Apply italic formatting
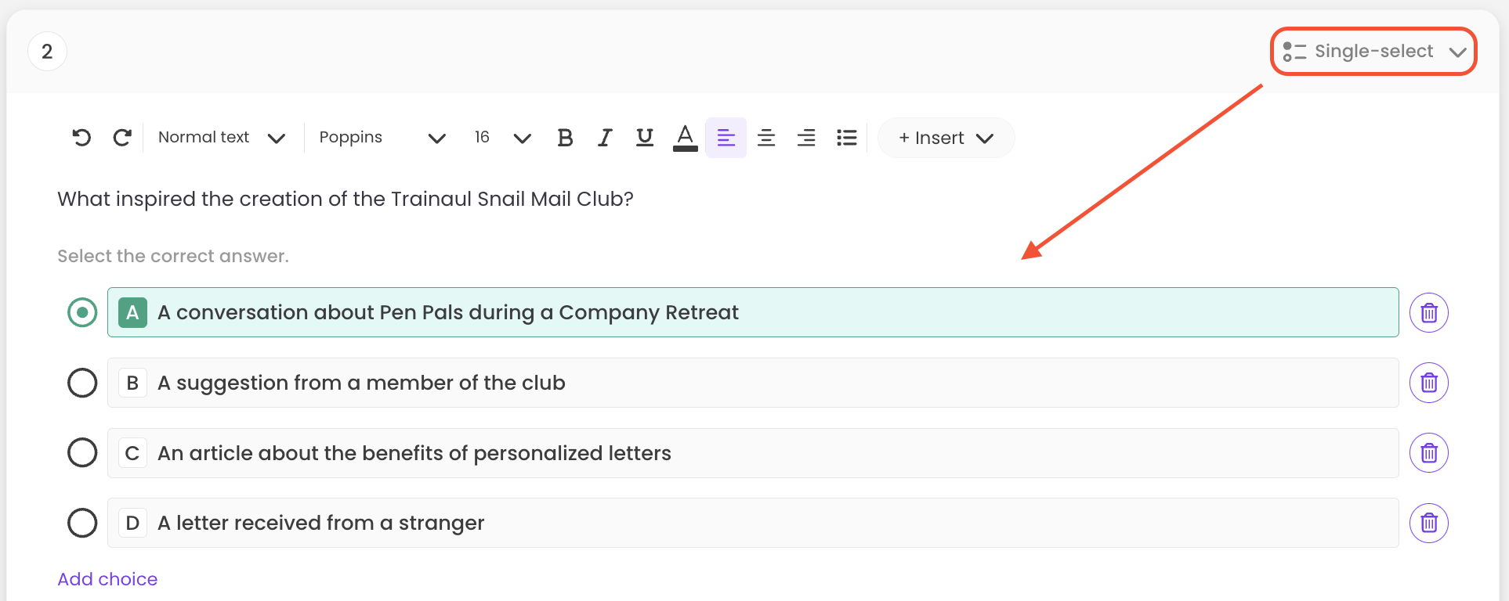The image size is (1509, 601). 604,138
